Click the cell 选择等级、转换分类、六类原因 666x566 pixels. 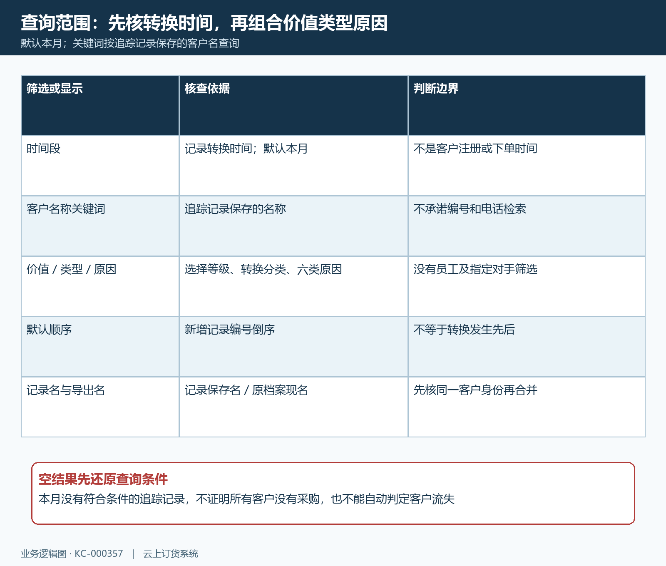click(x=293, y=286)
